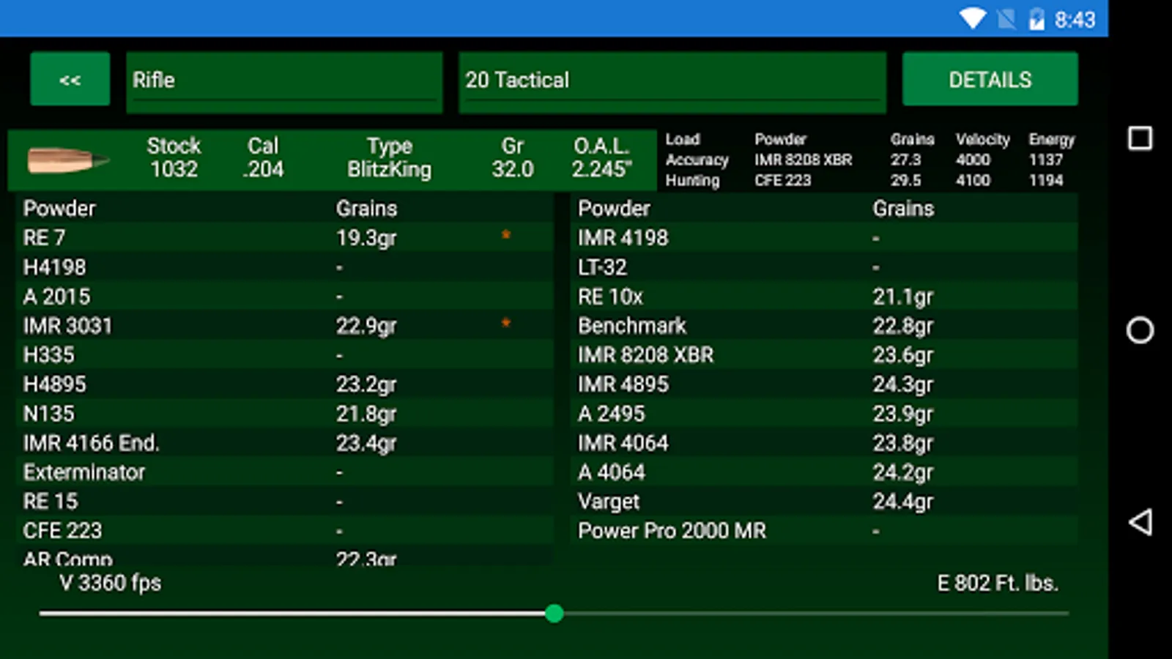Select the A 2495 powder row
The height and width of the screenshot is (659, 1172).
pyautogui.click(x=824, y=413)
